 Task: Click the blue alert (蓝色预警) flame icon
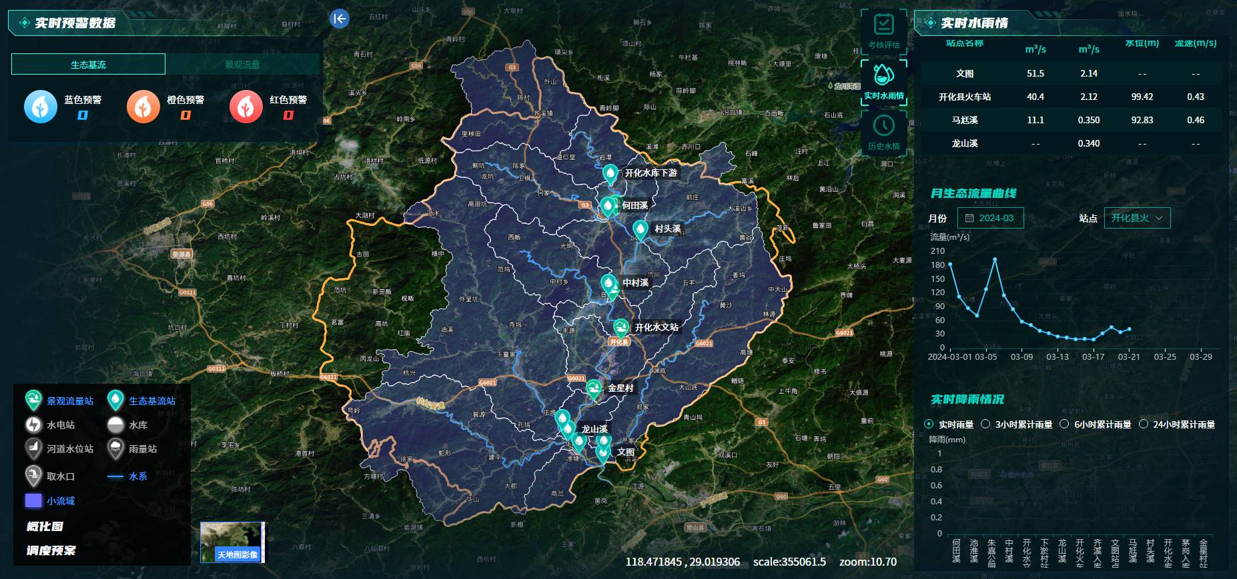coord(41,107)
